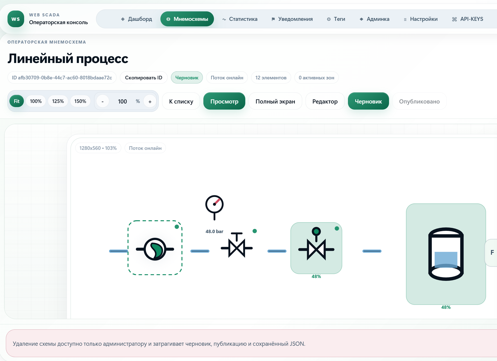Viewport: 497px width, 361px height.
Task: Navigate to Теги
Action: click(x=336, y=19)
